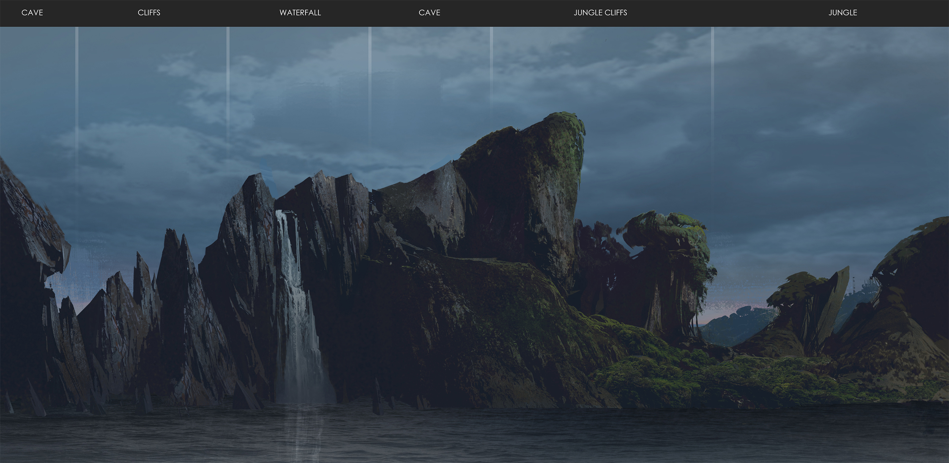Click the divider line between JUNGLE CLIFFS and JUNGLE
Viewport: 949px width, 463px height.
[x=713, y=76]
